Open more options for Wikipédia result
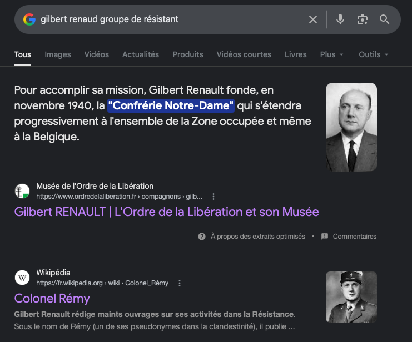This screenshot has height=342, width=412. [180, 283]
